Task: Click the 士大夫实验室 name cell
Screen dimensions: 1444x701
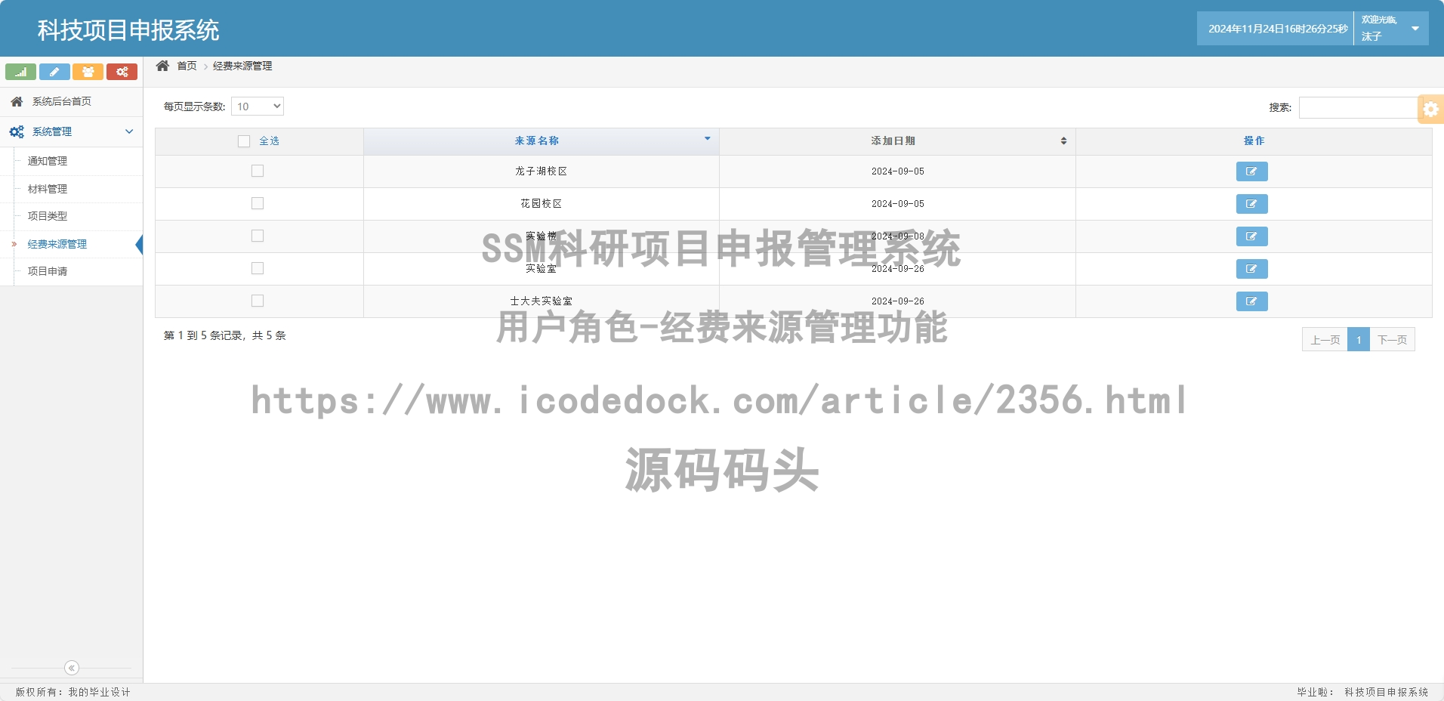Action: pyautogui.click(x=541, y=301)
